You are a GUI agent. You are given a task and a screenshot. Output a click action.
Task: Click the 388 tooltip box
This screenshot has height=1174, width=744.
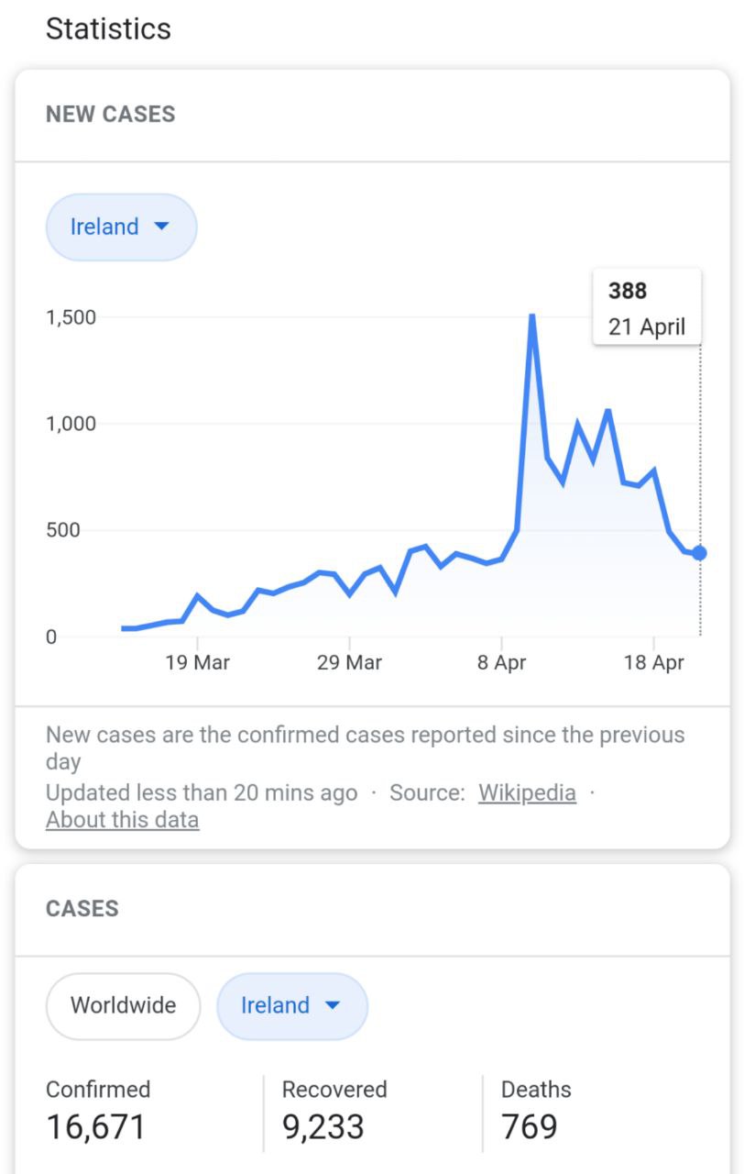pyautogui.click(x=647, y=306)
